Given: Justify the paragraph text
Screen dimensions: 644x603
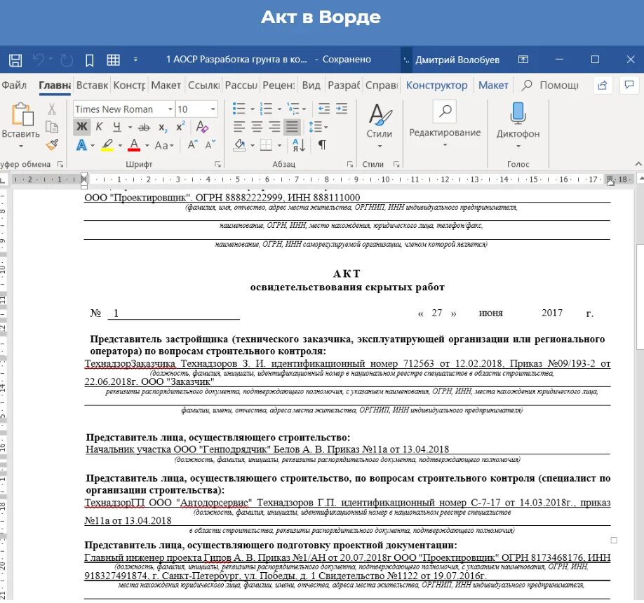Looking at the screenshot, I should coord(292,127).
